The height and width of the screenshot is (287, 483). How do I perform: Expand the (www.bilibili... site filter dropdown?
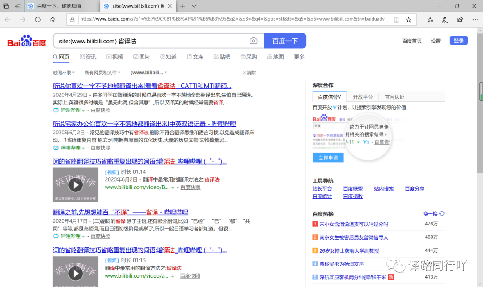coord(149,72)
